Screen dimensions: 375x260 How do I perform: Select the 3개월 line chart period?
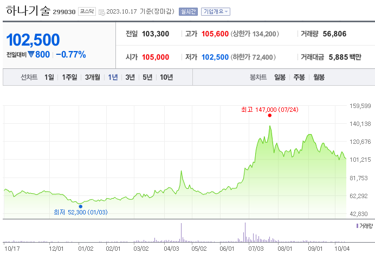tap(93, 77)
